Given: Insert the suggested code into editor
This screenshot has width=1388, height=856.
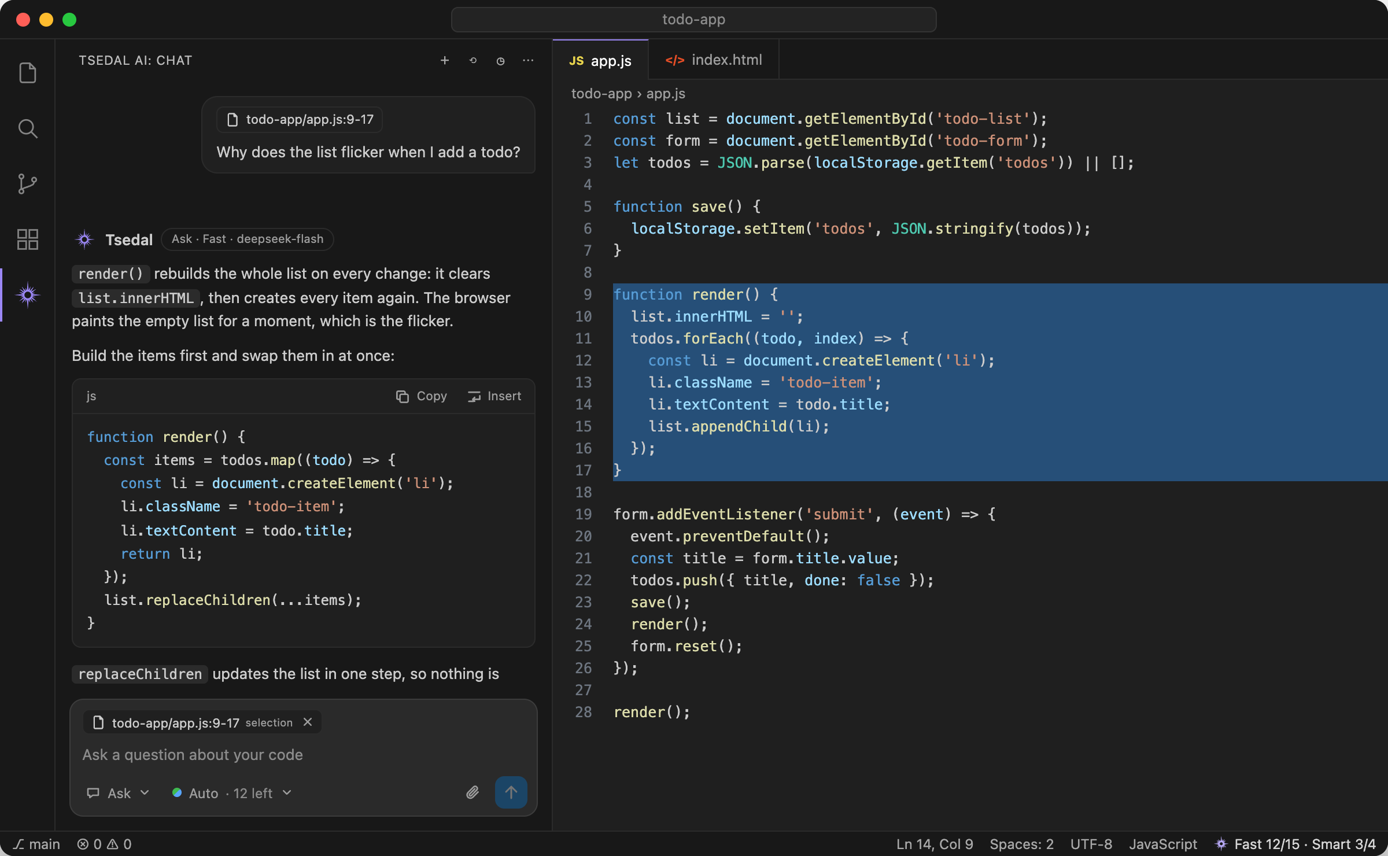Looking at the screenshot, I should click(494, 396).
